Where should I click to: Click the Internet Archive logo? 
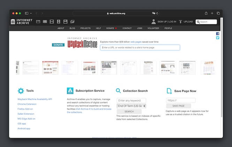pyautogui.click(x=22, y=22)
